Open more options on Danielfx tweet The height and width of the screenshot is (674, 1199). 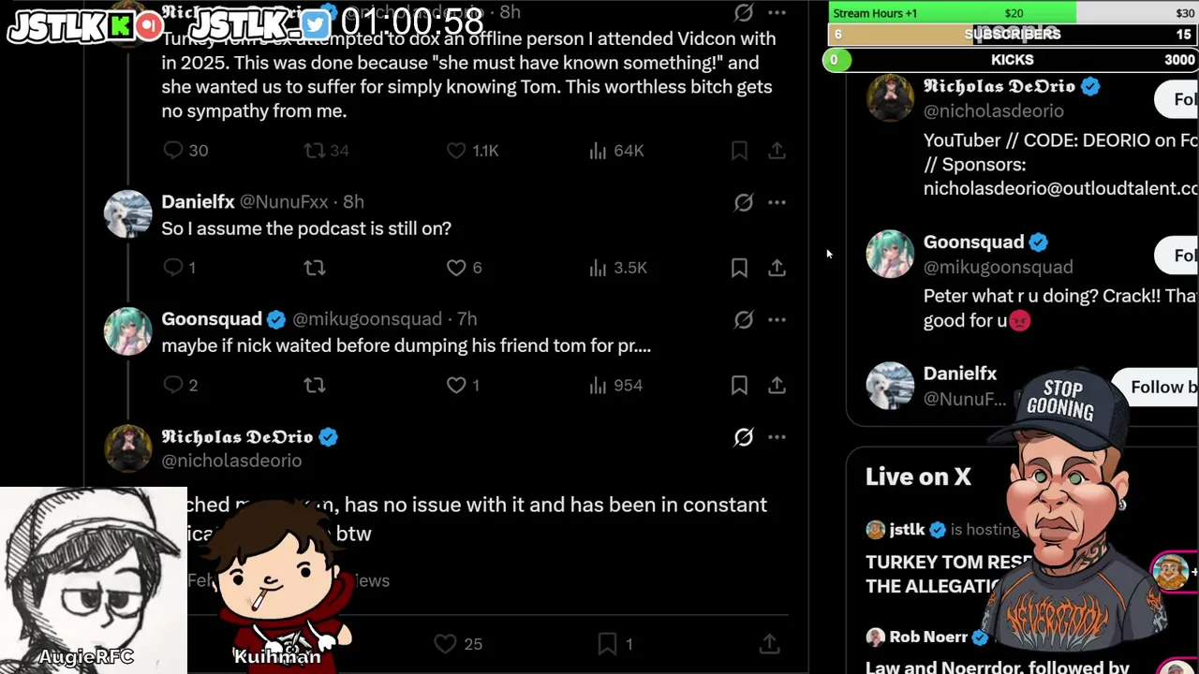777,202
